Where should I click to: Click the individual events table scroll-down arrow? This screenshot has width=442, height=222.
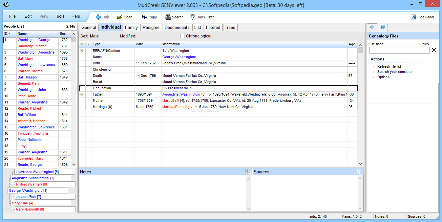[x=360, y=164]
